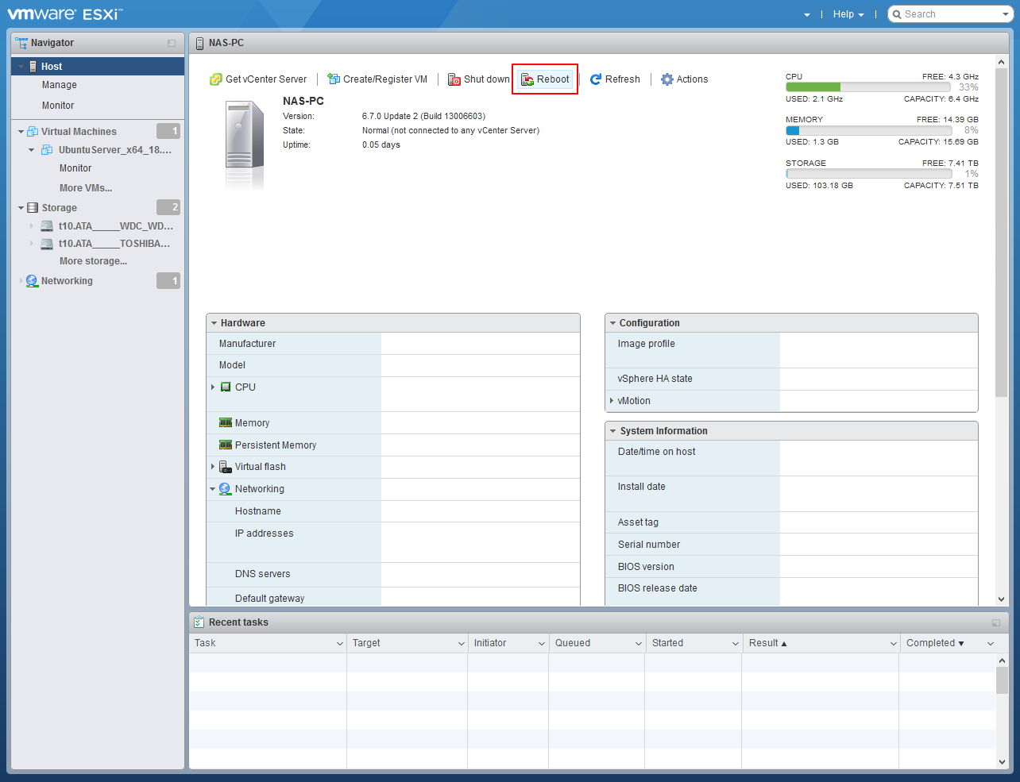Expand the vMotion row

point(612,401)
